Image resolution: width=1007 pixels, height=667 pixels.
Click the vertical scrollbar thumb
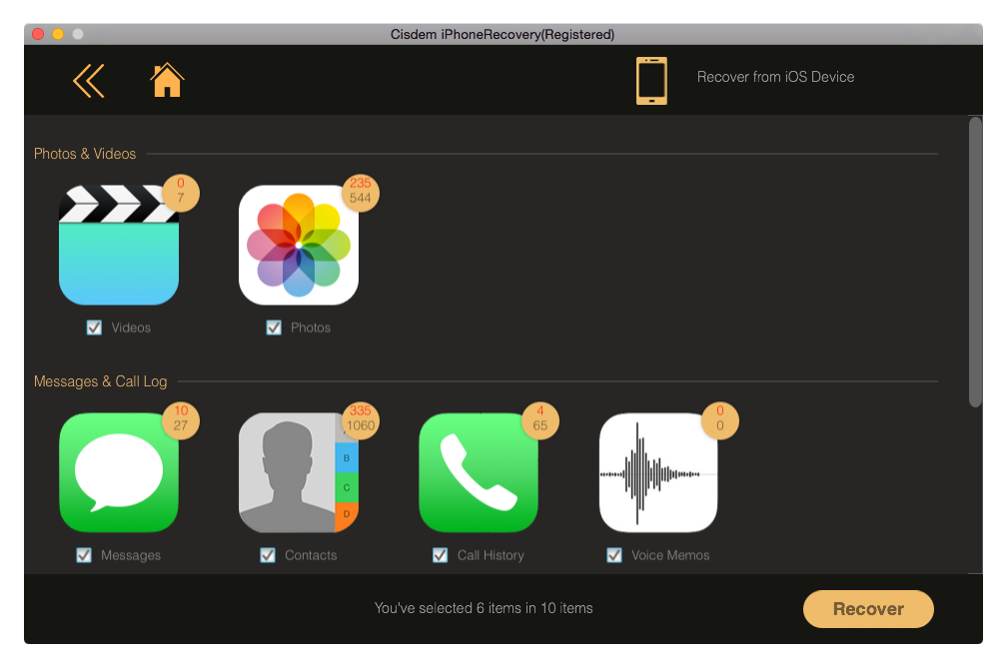point(975,262)
